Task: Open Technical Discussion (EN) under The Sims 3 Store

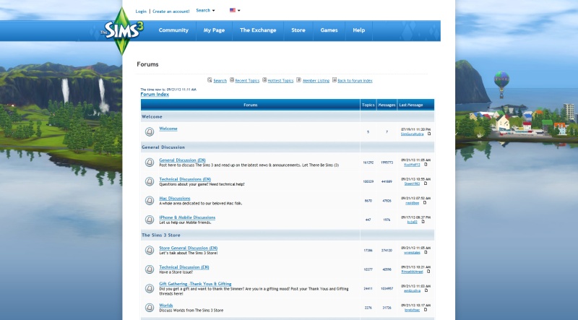Action: point(184,267)
